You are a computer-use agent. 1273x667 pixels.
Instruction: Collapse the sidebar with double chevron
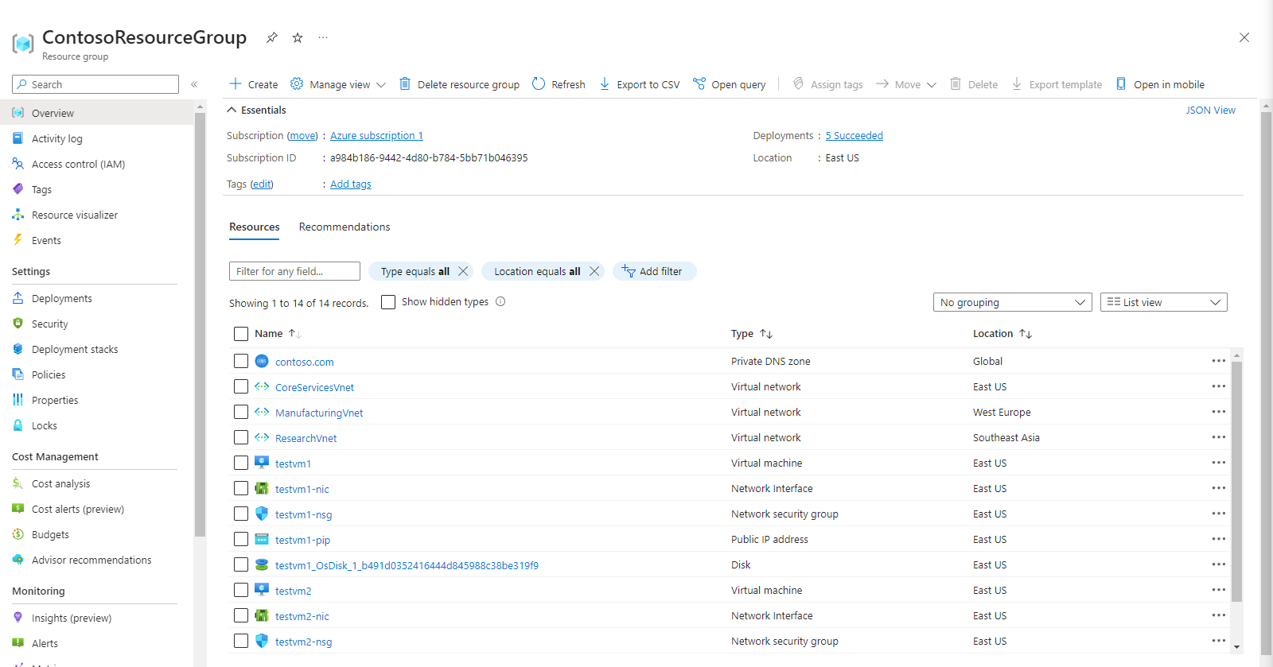click(x=194, y=84)
